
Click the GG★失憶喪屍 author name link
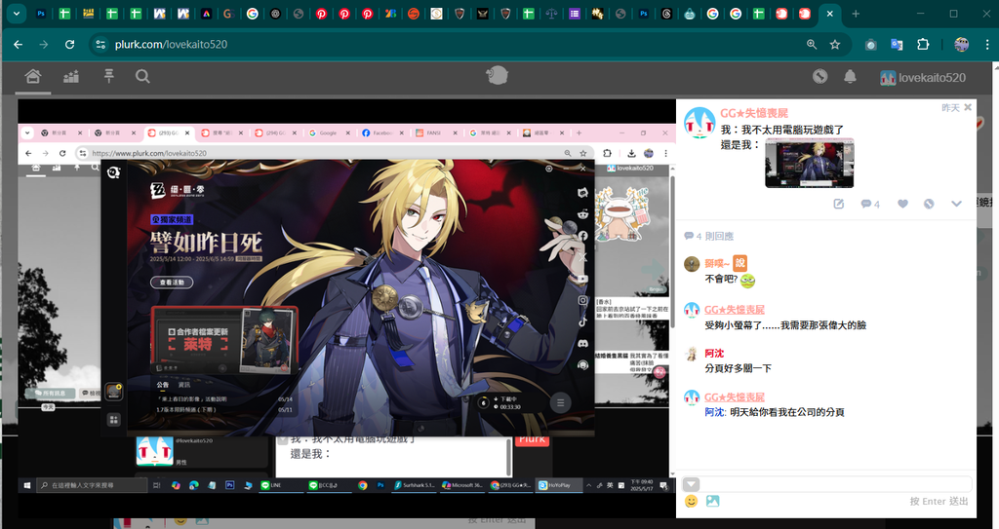tap(754, 114)
